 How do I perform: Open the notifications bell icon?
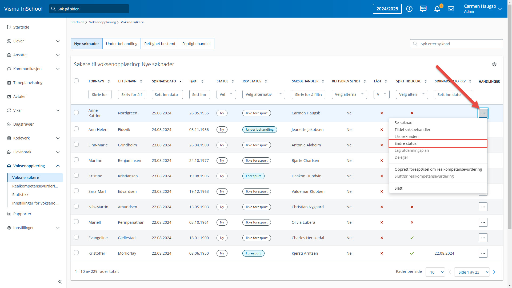[437, 9]
